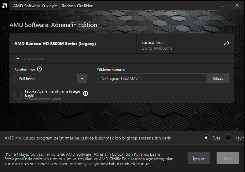This screenshot has width=245, height=172.
Task: Click the AMD Software: Adrenalin Edition title
Action: pyautogui.click(x=53, y=25)
